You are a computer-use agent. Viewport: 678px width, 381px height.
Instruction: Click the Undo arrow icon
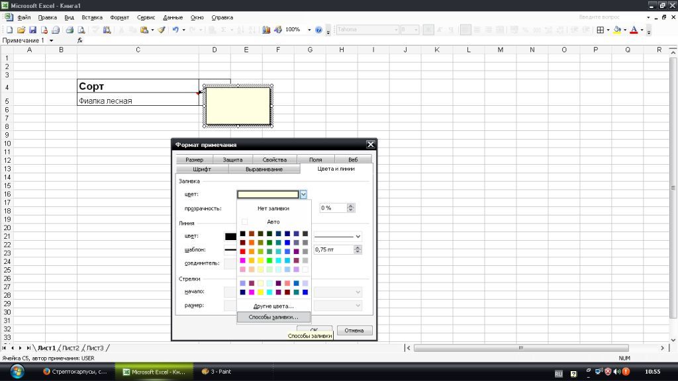(x=175, y=30)
